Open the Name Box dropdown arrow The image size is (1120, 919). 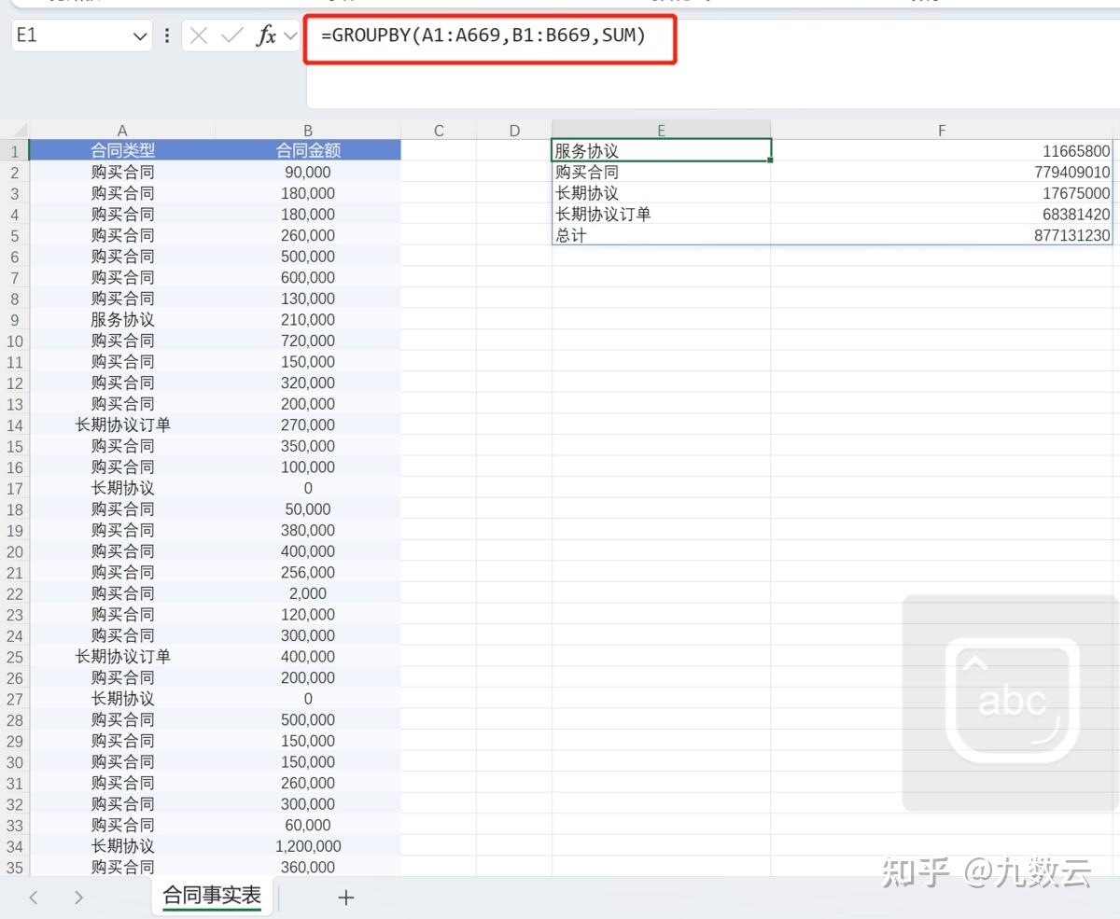click(140, 35)
